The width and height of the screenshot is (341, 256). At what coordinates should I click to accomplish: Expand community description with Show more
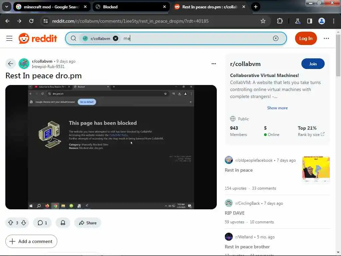click(277, 108)
